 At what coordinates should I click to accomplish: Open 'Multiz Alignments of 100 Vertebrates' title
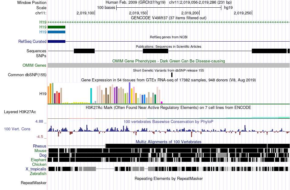(x=169, y=142)
